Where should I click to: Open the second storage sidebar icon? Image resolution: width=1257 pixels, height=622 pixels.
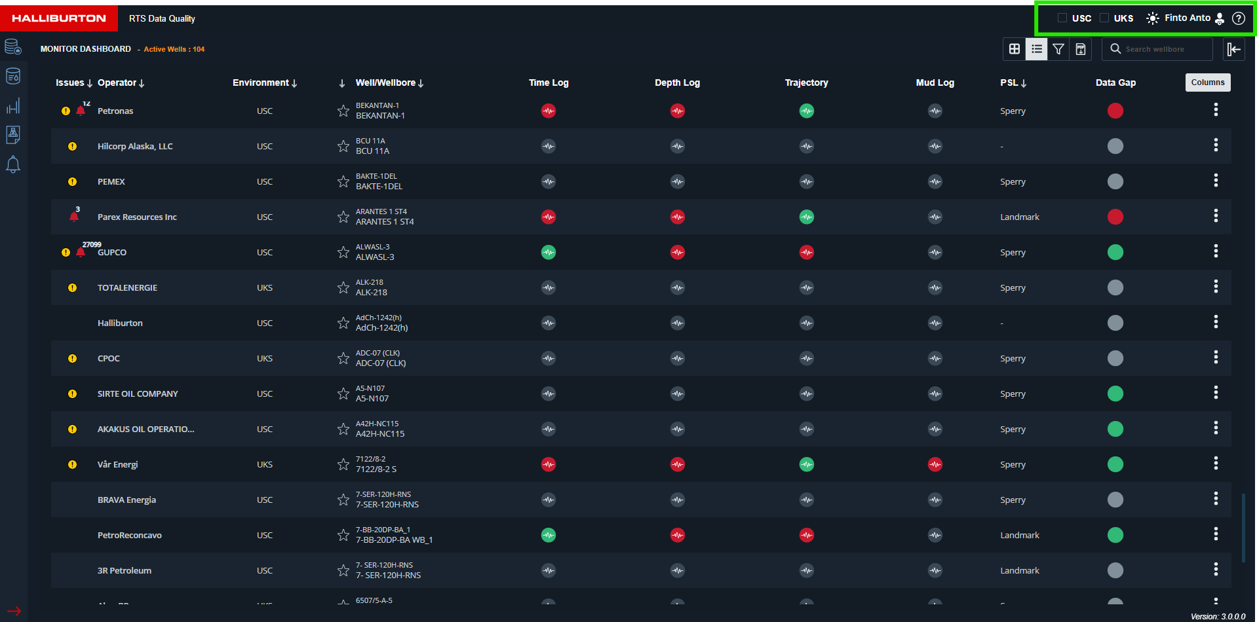(x=13, y=76)
